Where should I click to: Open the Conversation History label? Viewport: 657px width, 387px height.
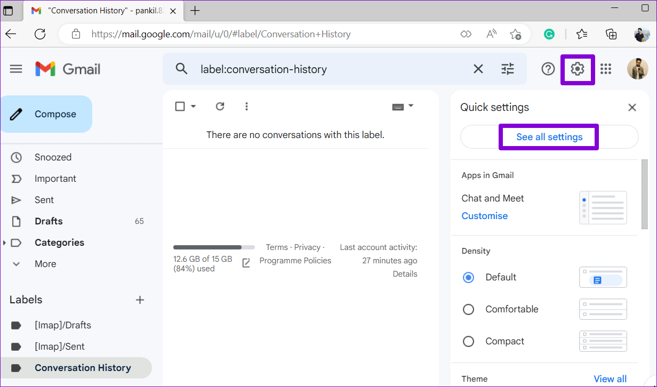coord(83,368)
